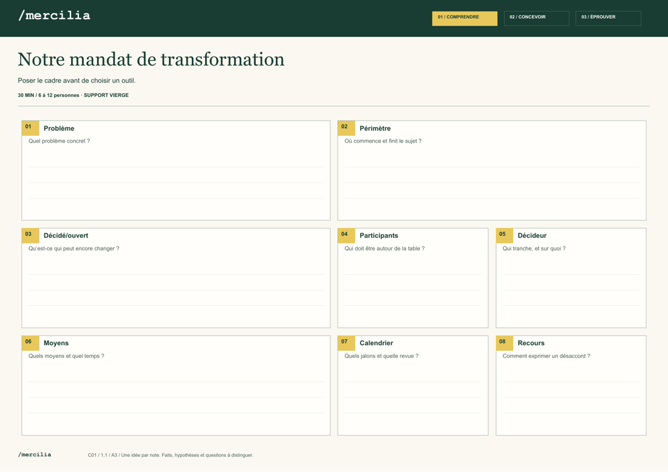This screenshot has height=472, width=668.
Task: Click the prompt Qu'est-ce qui peut encore changer ?
Action: [x=73, y=249]
